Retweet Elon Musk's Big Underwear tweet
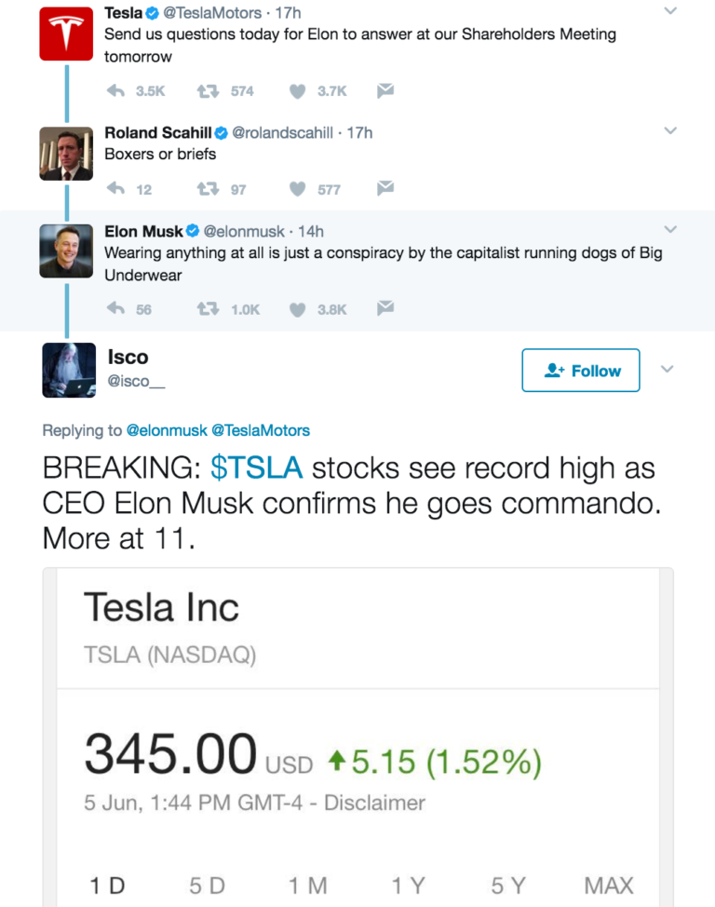 tap(207, 309)
